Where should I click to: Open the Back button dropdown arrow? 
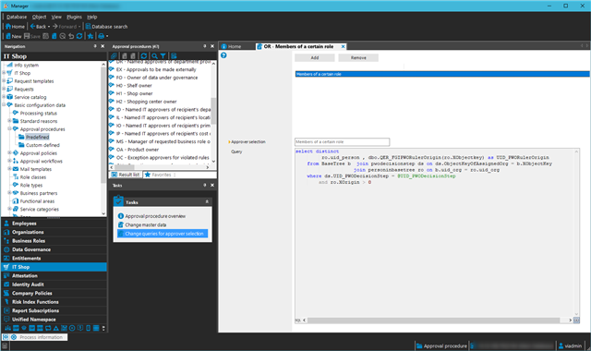49,27
